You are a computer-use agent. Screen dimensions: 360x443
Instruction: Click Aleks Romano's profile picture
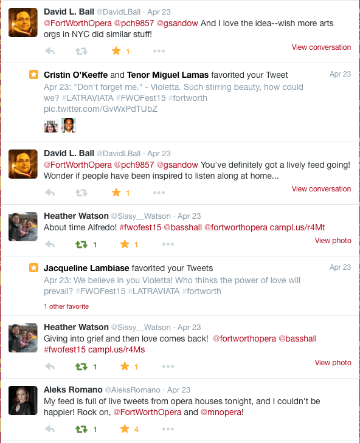[23, 400]
